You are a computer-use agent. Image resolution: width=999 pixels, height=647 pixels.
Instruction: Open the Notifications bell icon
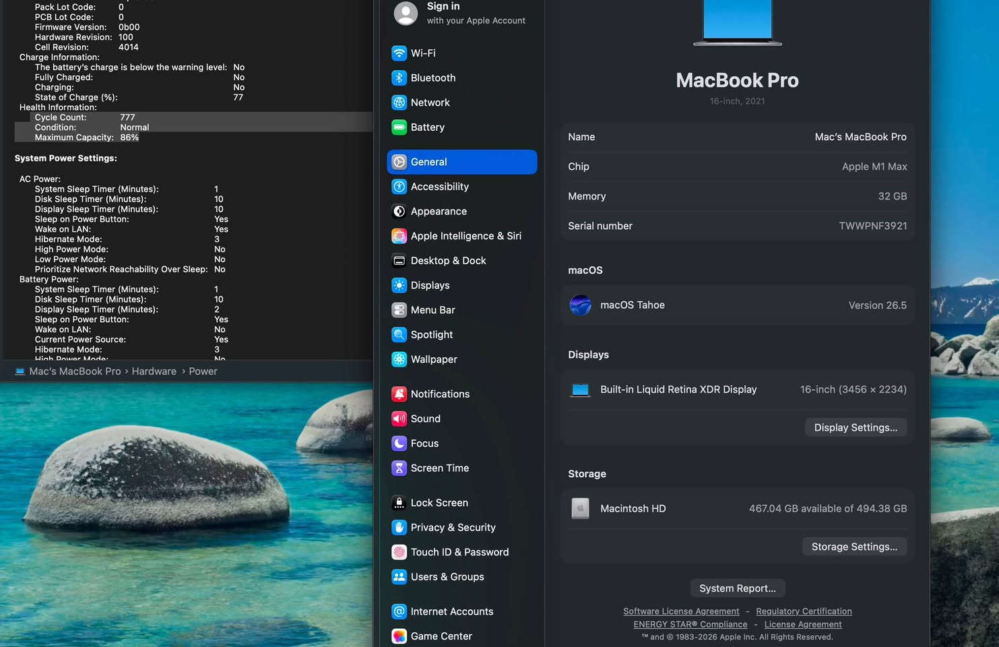tap(399, 394)
